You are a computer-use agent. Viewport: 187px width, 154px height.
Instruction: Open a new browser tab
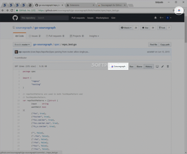(x=131, y=5)
